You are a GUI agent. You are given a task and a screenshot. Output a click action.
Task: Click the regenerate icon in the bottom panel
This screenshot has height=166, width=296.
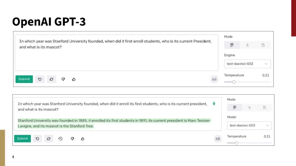pos(49,139)
